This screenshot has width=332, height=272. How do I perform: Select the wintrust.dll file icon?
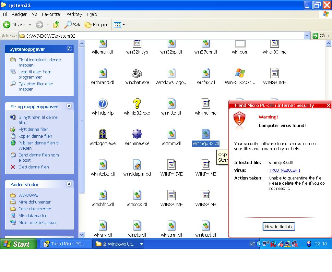(x=206, y=226)
